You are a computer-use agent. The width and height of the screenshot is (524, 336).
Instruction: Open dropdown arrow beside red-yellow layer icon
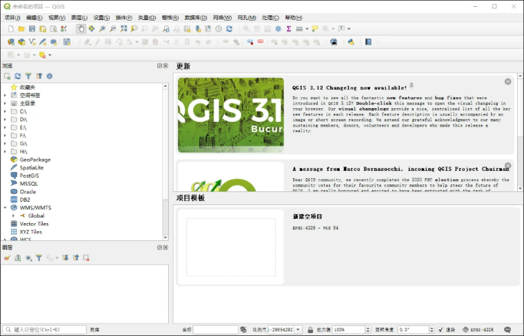[50, 55]
